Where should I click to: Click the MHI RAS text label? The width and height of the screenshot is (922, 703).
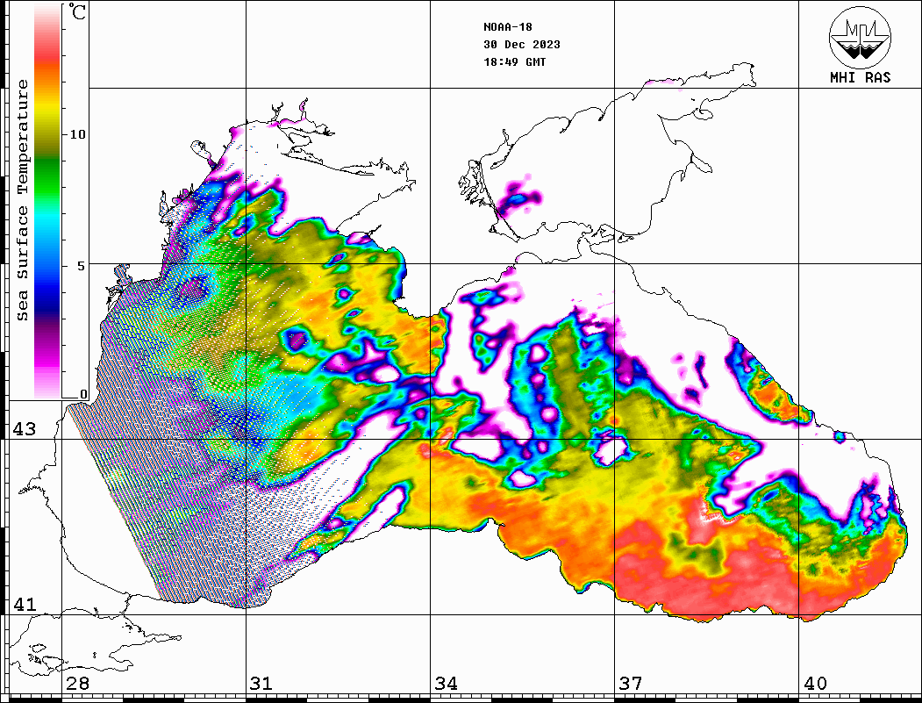(x=860, y=77)
